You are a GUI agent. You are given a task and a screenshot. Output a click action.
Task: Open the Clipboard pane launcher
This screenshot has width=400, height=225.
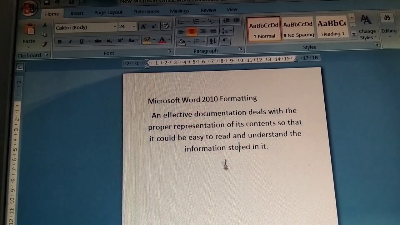point(47,55)
